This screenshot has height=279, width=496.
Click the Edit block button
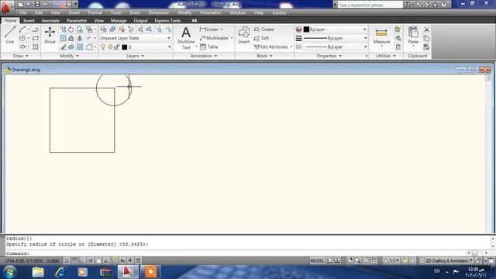[261, 38]
